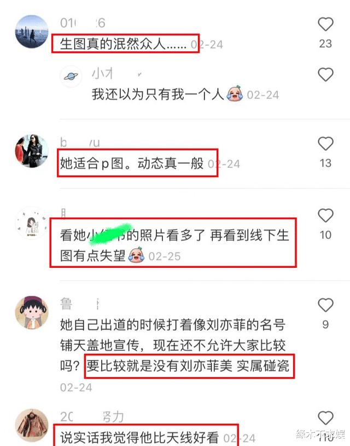350x446 pixels.
Task: Open username starting with '01' profile
Action: pos(83,23)
